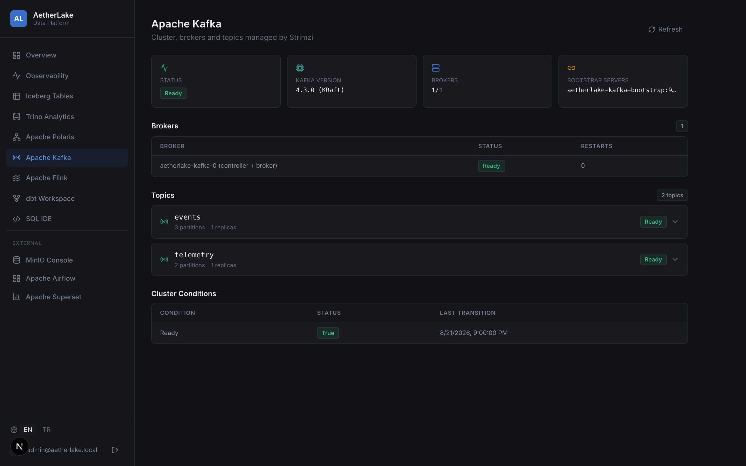Viewport: 746px width, 466px height.
Task: Switch language to TR
Action: (x=47, y=430)
